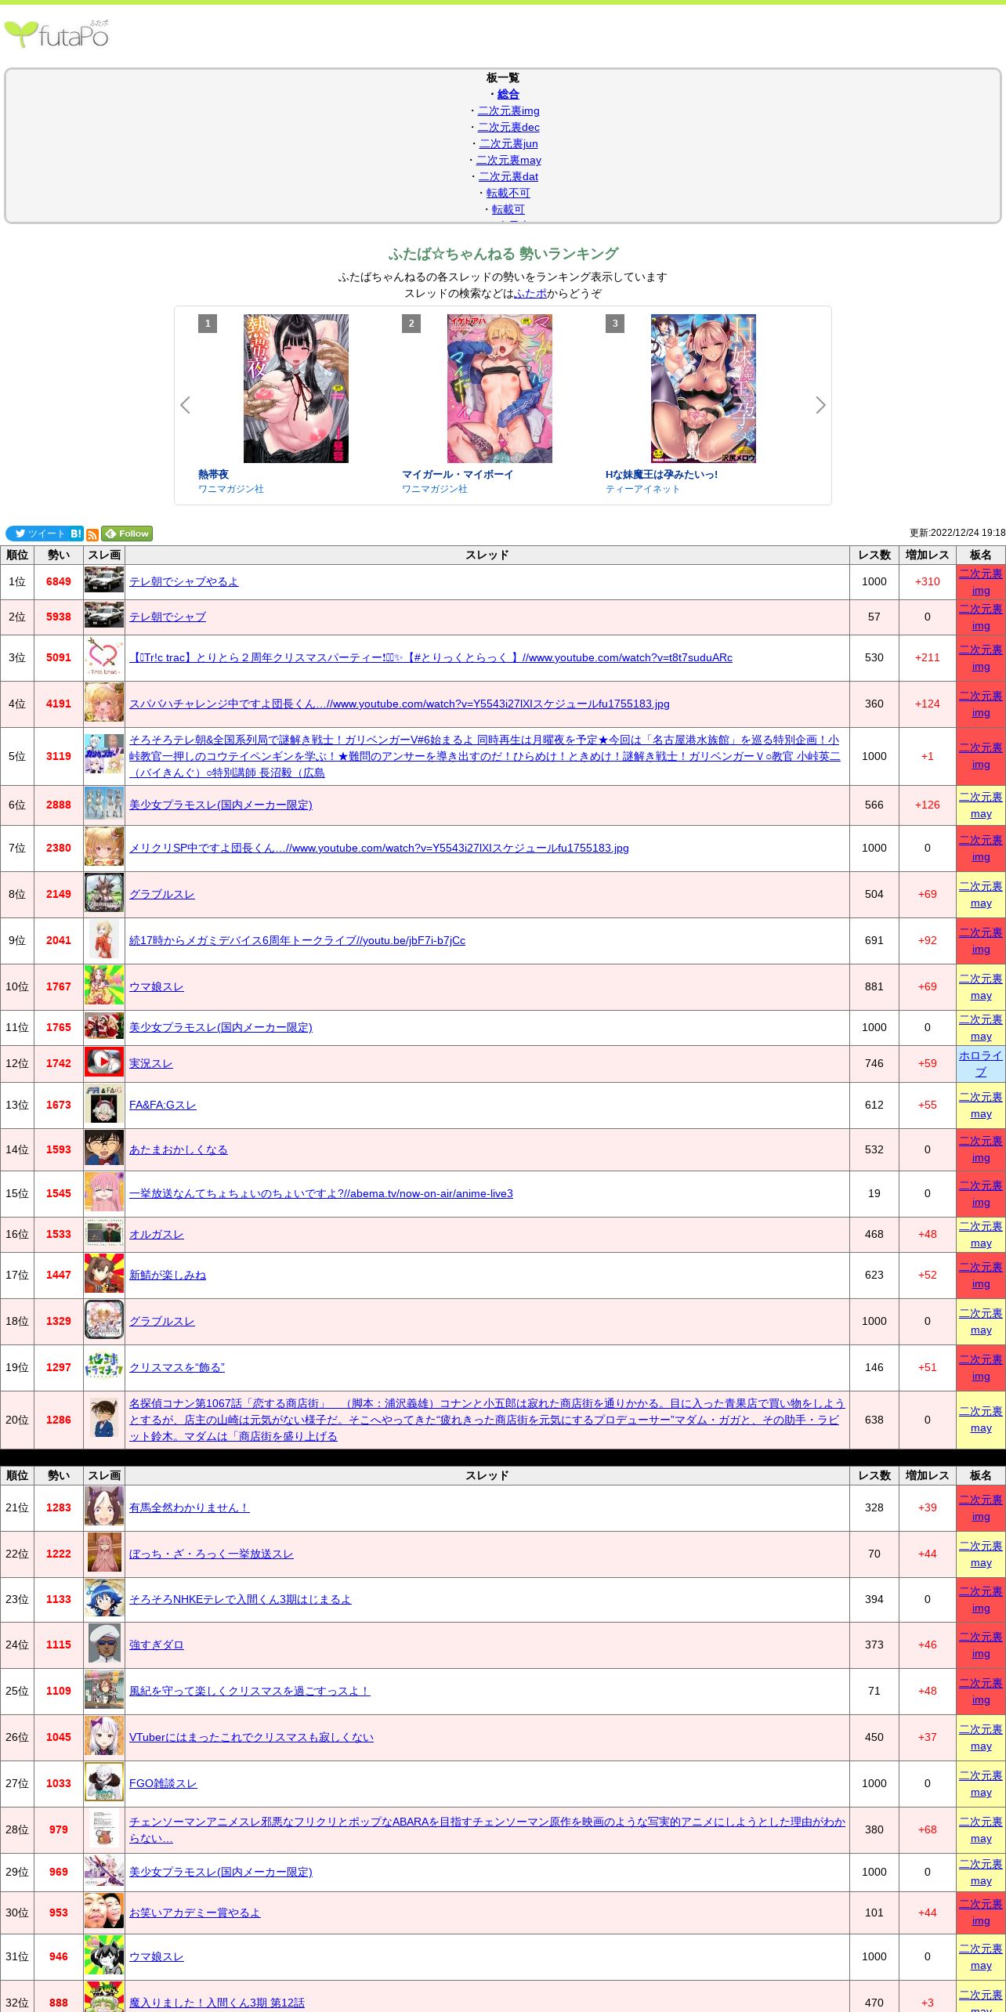Click the 6849 momentum value
This screenshot has height=2012, width=1006.
coord(59,581)
